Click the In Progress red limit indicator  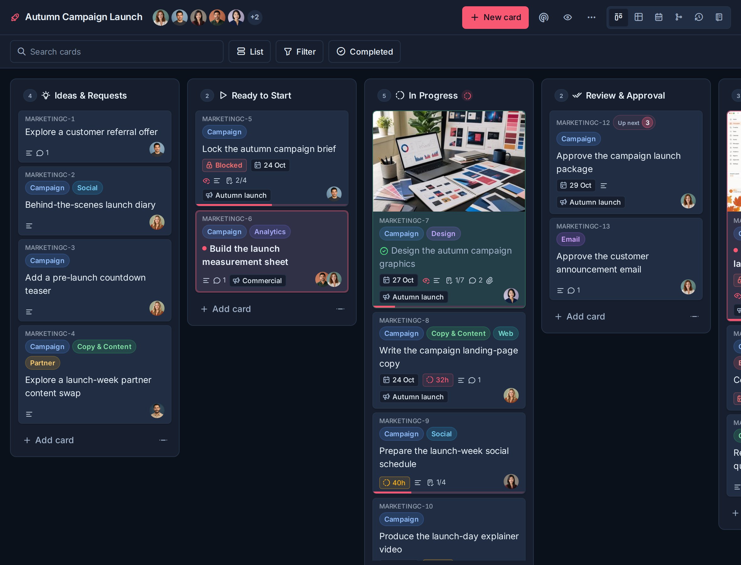[x=467, y=96]
